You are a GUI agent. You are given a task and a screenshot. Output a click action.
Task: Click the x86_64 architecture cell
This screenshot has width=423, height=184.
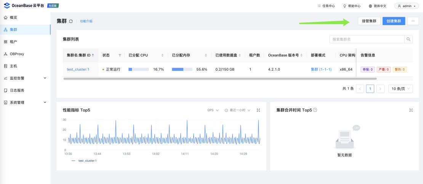346,69
